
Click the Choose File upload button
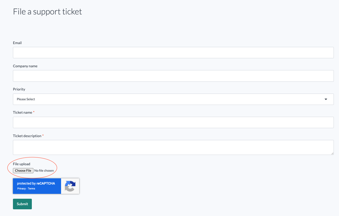point(23,170)
